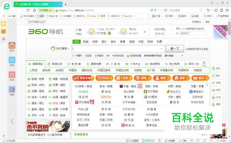The width and height of the screenshot is (231, 143).
Task: Expand the 360搜索 engine selector
Action: 60,48
